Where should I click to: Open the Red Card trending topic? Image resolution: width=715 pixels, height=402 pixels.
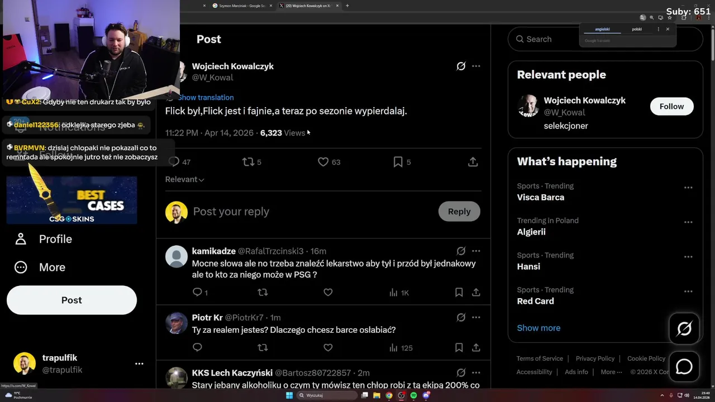click(x=535, y=301)
